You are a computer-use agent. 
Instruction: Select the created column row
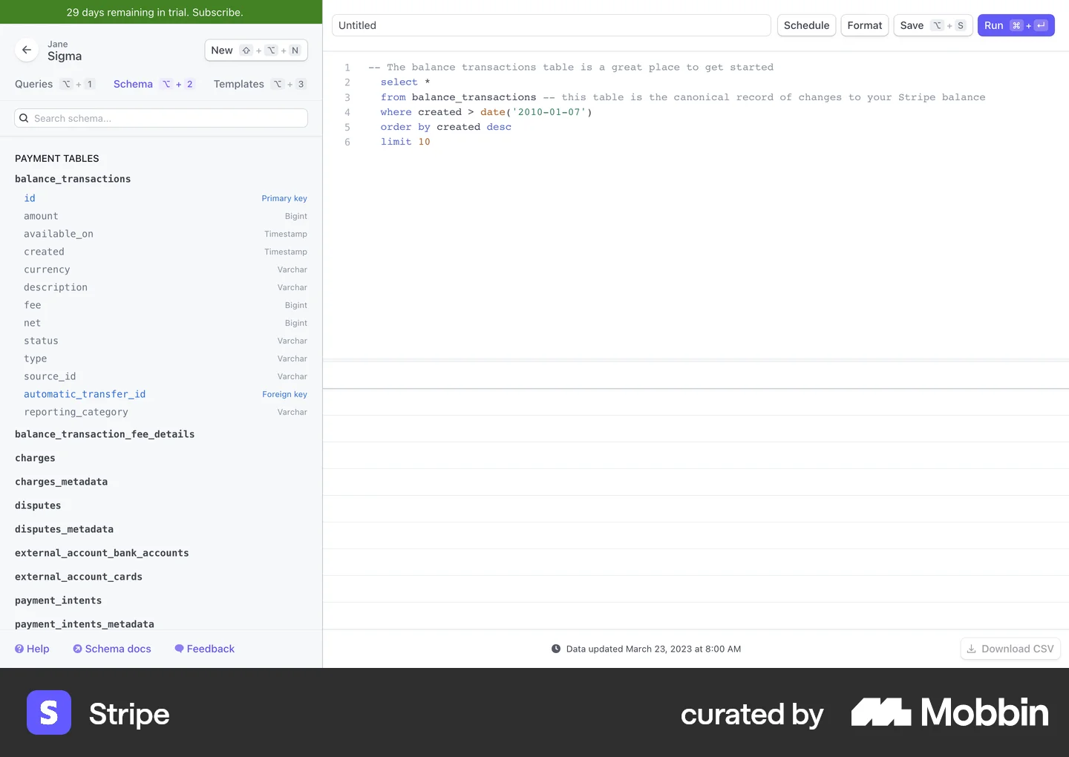[165, 252]
